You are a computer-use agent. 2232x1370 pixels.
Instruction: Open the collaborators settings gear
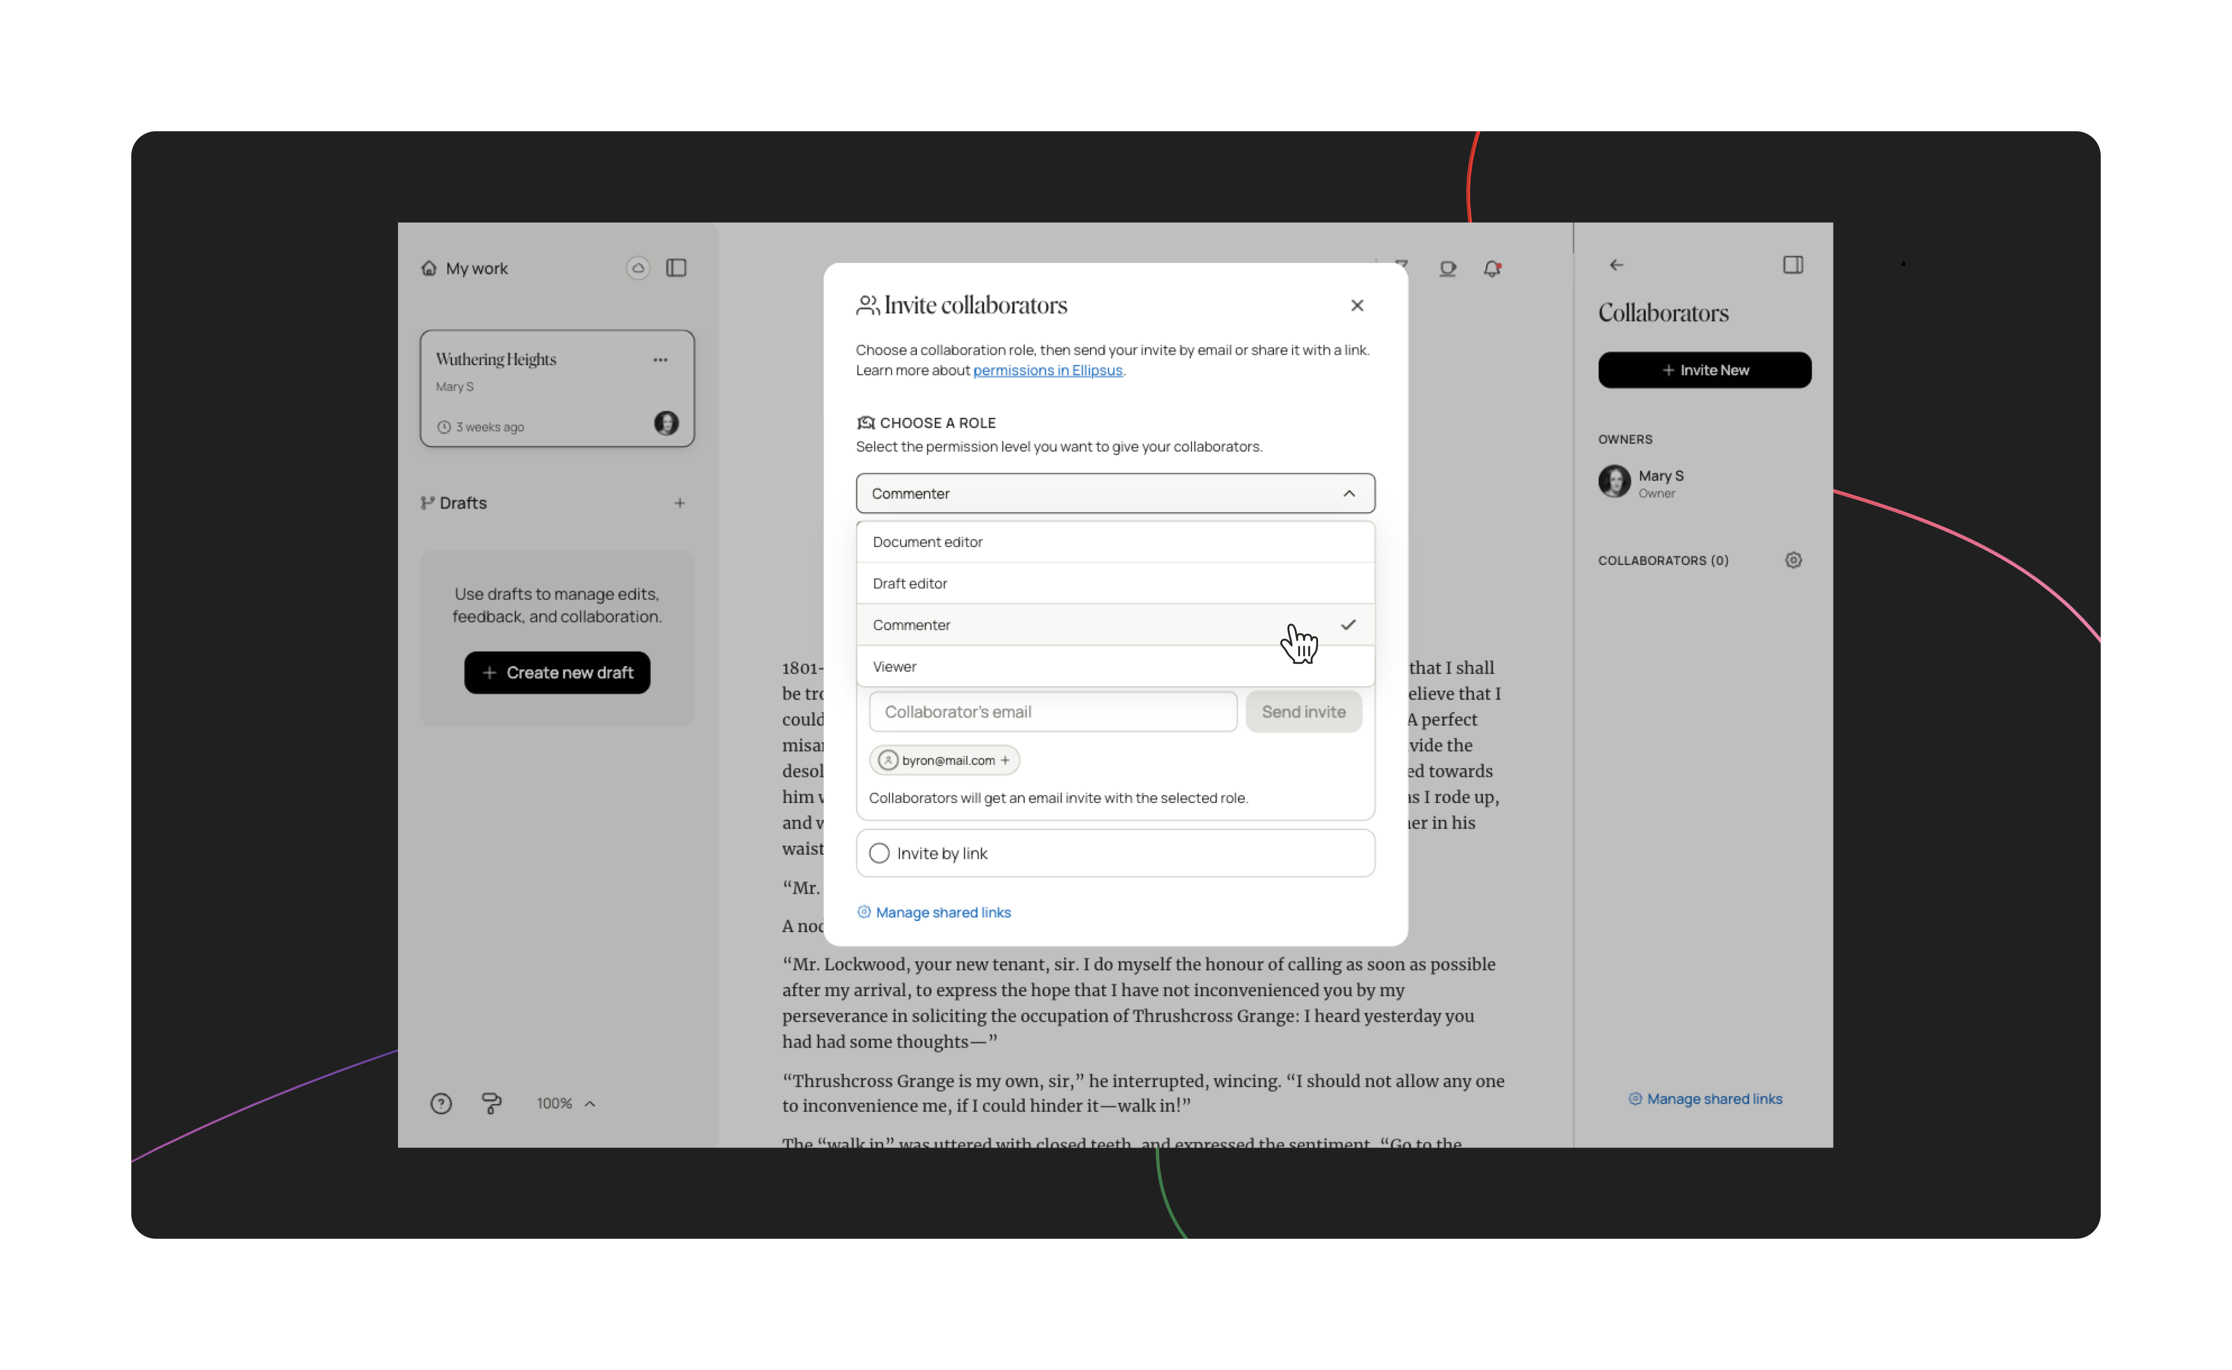click(1792, 561)
